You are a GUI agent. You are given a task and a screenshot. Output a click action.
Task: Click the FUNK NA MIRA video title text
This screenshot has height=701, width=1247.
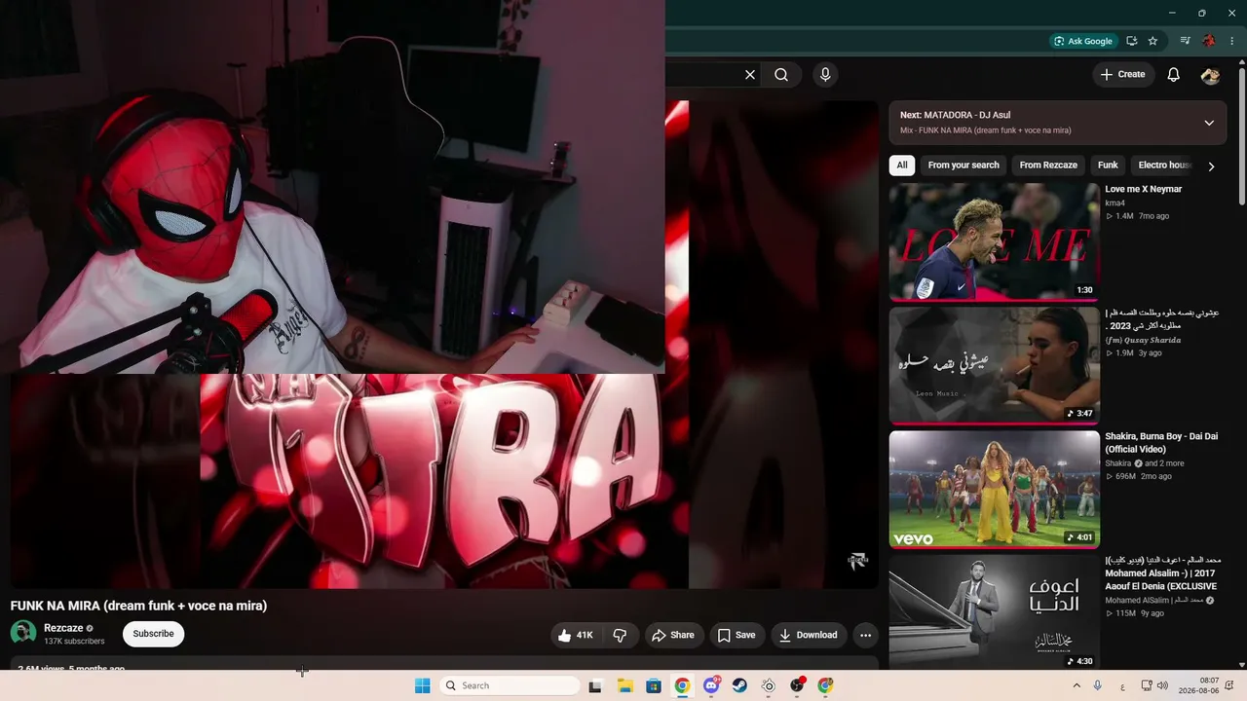click(138, 606)
